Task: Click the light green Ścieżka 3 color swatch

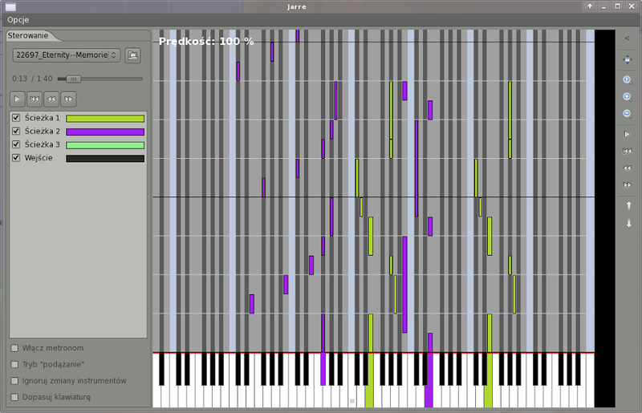Action: pos(105,145)
